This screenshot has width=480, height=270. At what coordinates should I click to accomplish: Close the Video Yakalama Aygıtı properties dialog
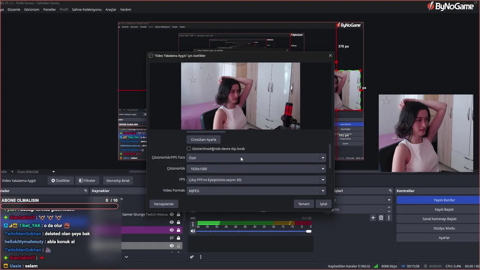330,55
